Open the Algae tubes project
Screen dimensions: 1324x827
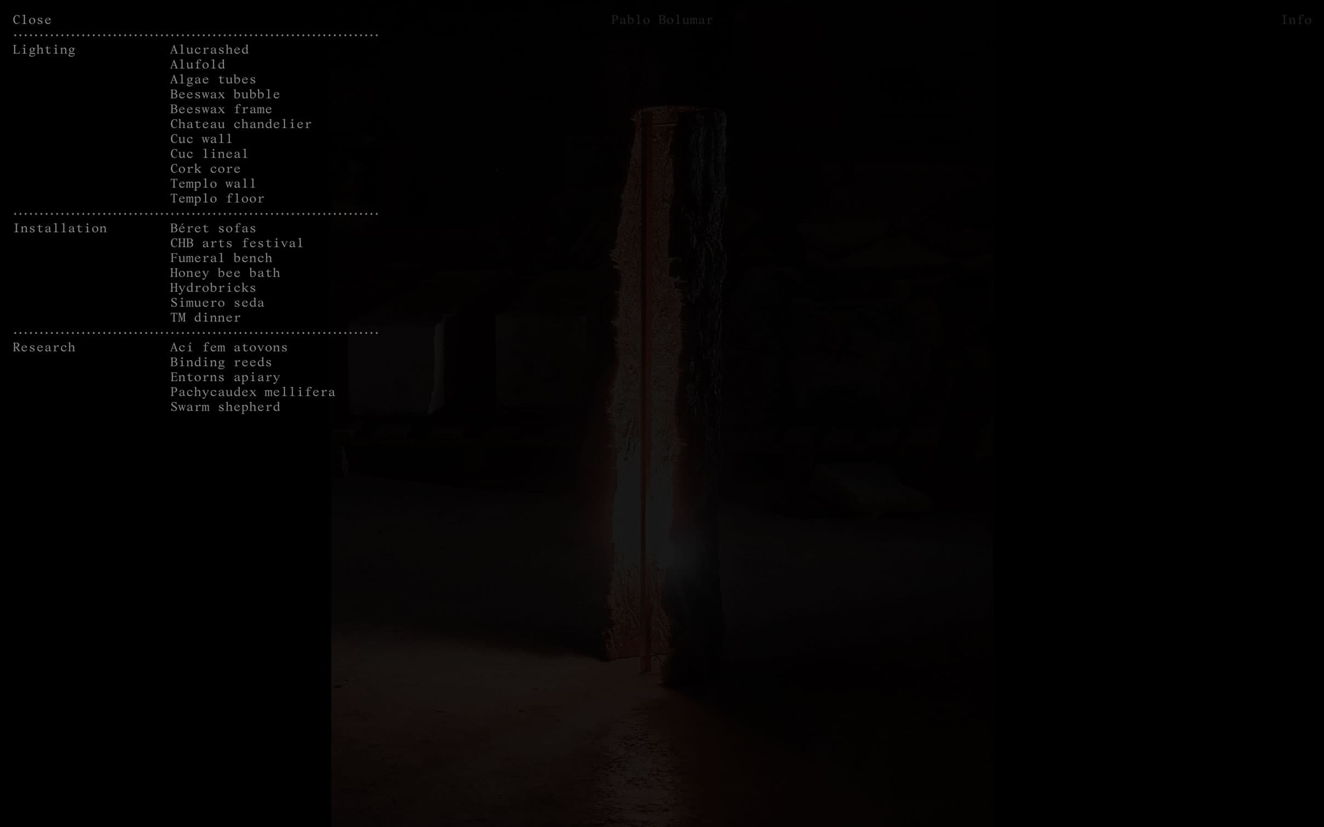pos(213,79)
